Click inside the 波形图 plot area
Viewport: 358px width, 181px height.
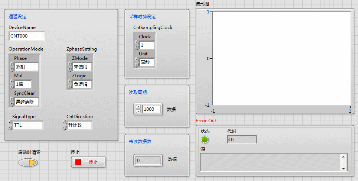(281, 58)
